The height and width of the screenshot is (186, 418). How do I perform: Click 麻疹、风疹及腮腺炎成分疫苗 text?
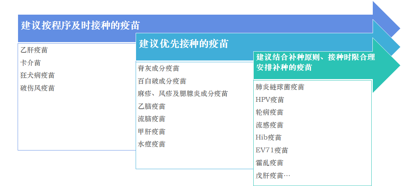(x=183, y=94)
